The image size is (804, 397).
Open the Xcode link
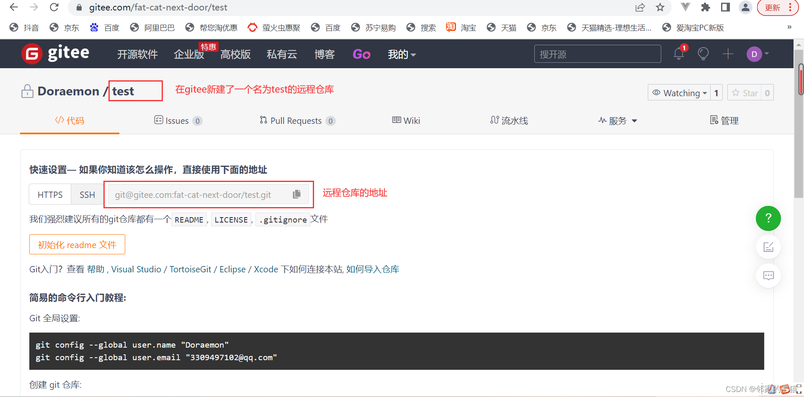click(266, 269)
